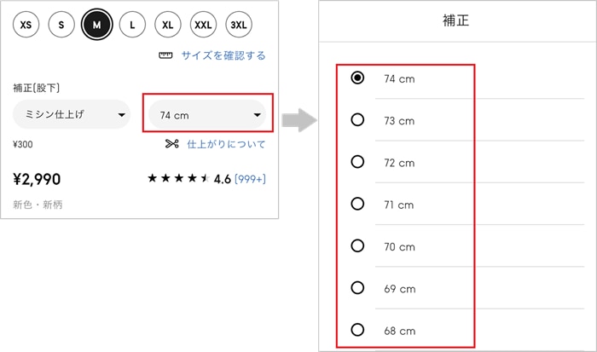Click the ruler icon beside size check
Viewport: 597px width, 352px height.
tap(165, 55)
